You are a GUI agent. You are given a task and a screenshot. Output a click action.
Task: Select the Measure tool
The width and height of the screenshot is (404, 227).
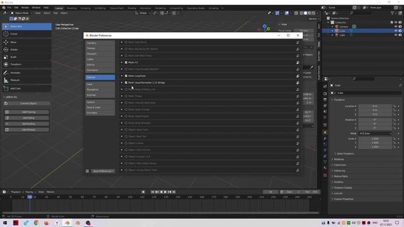pyautogui.click(x=27, y=80)
